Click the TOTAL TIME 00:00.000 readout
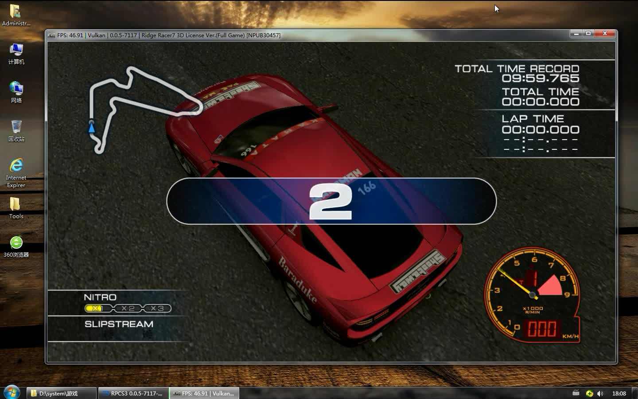Image resolution: width=638 pixels, height=399 pixels. click(541, 102)
